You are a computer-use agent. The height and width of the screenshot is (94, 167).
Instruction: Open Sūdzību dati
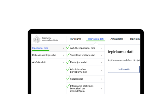pos(77,79)
